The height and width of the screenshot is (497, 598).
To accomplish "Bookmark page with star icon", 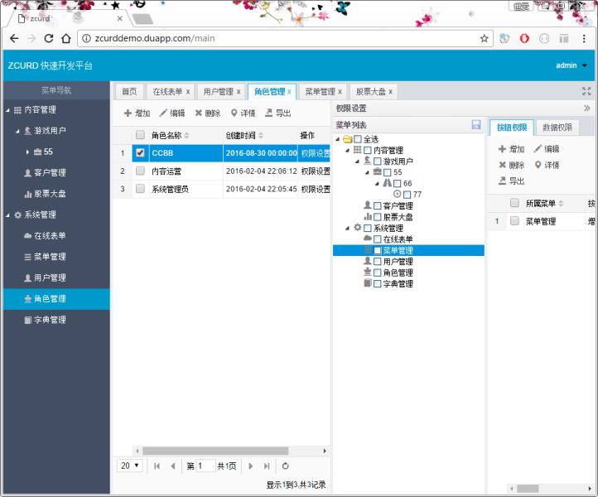I will coord(484,39).
